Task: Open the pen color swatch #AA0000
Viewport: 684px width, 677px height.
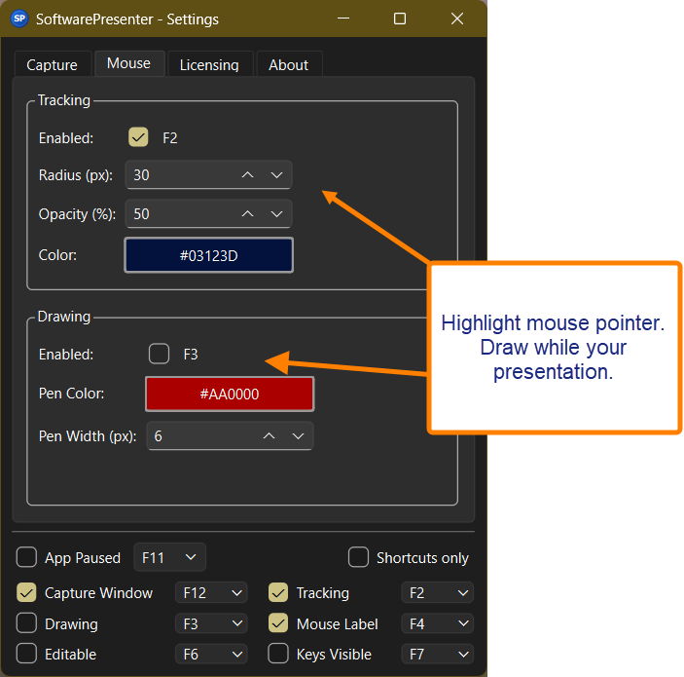Action: 230,394
